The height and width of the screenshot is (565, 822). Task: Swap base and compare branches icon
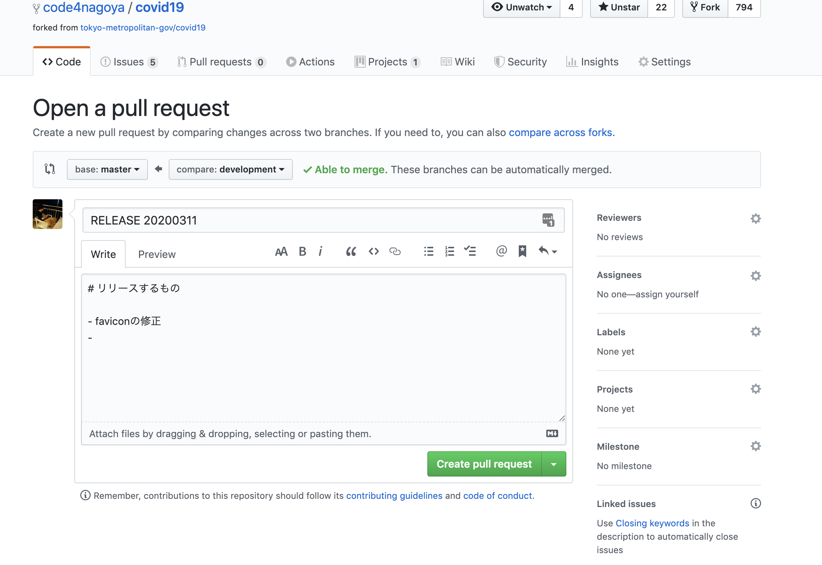[x=50, y=169]
